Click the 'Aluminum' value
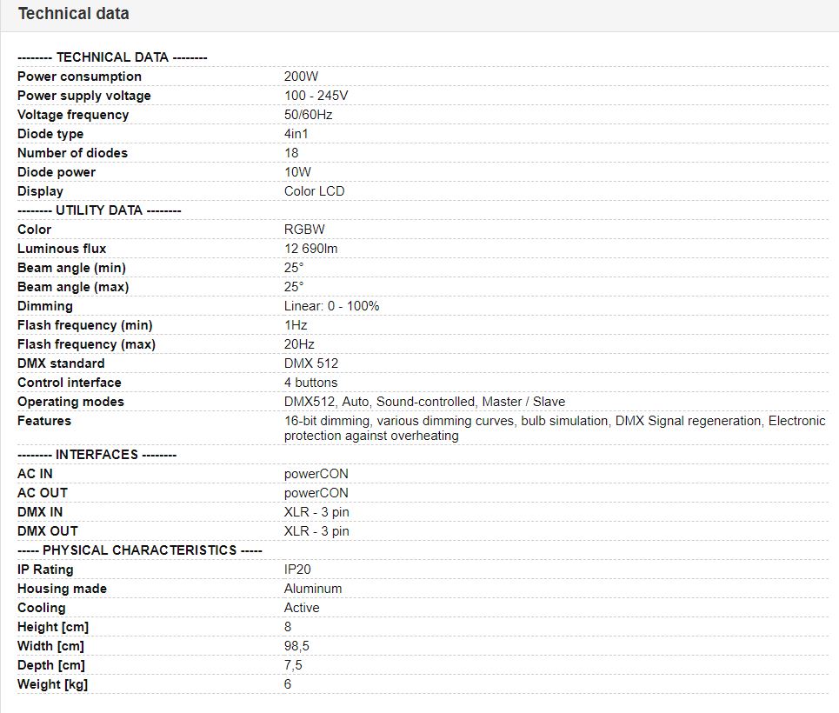This screenshot has height=713, width=839. click(x=313, y=589)
